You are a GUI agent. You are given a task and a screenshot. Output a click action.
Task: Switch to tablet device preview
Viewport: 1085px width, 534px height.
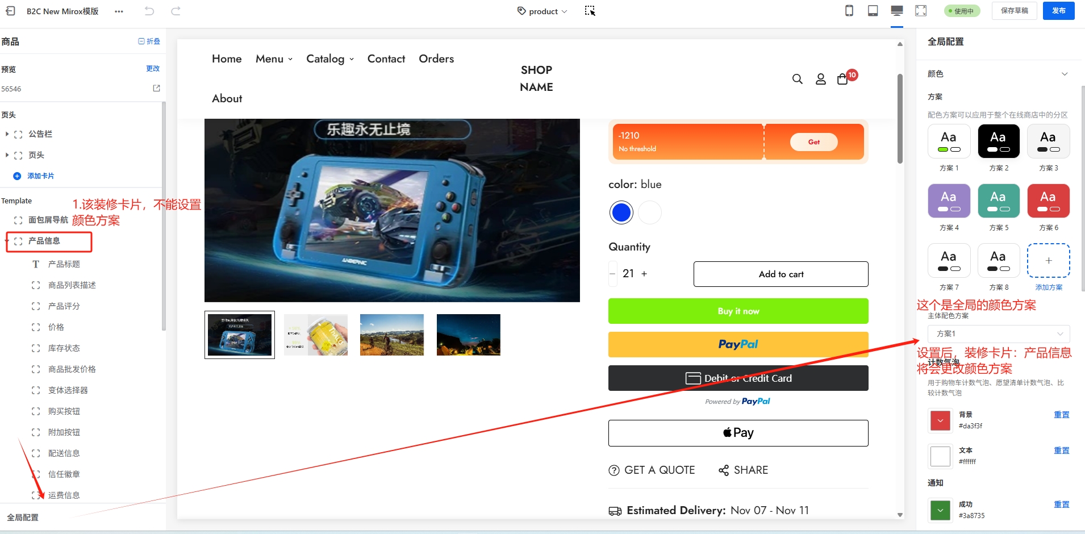coord(873,11)
